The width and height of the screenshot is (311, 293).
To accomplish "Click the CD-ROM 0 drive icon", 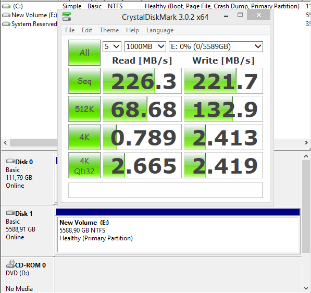I will point(10,264).
